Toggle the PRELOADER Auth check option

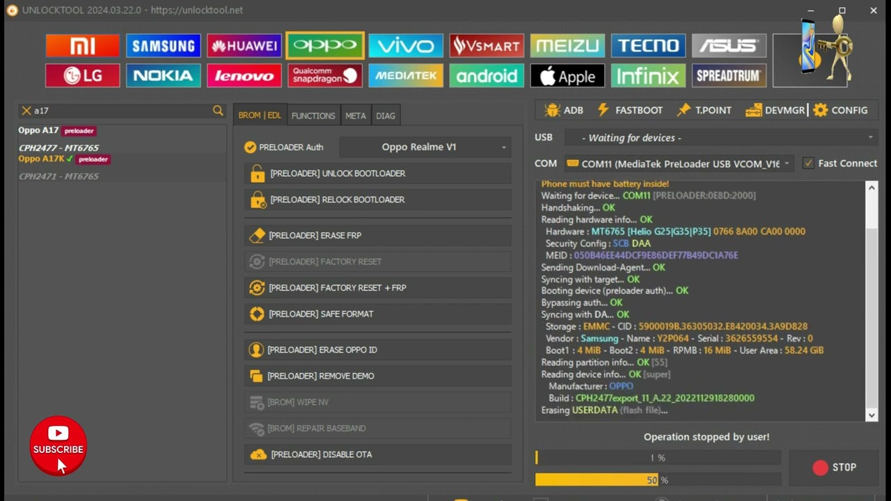[251, 147]
